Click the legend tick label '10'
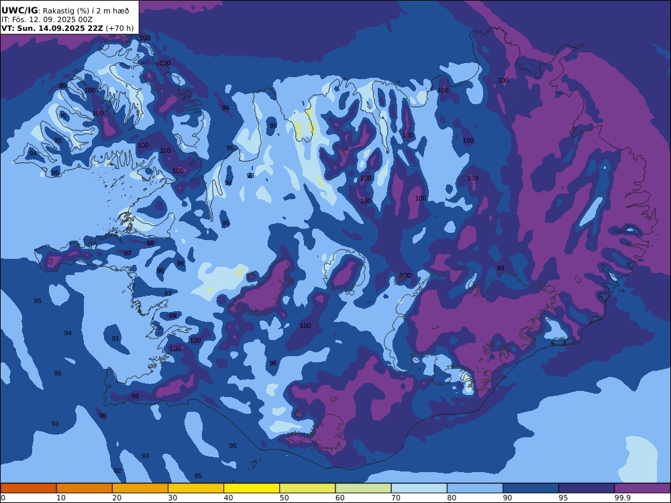Viewport: 671px width, 503px height. (61, 498)
